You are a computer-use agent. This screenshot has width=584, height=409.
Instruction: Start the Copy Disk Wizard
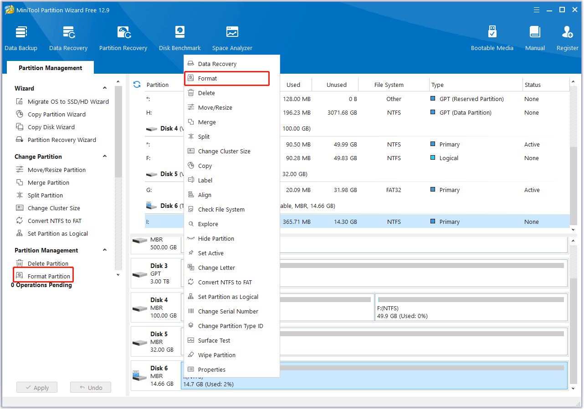[x=45, y=127]
